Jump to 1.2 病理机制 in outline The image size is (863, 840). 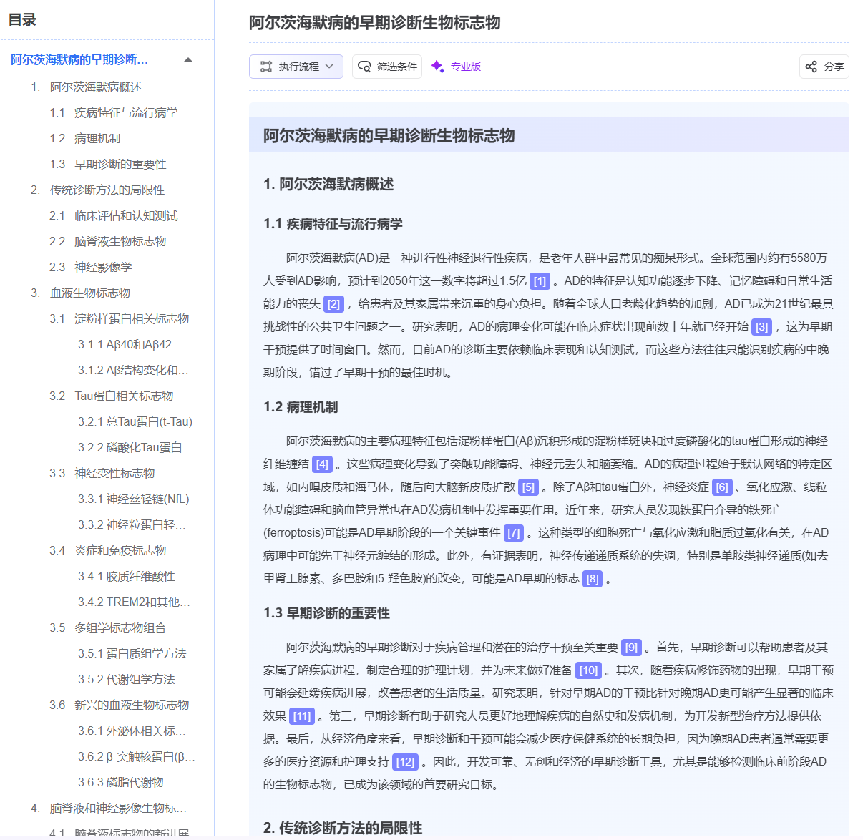85,138
